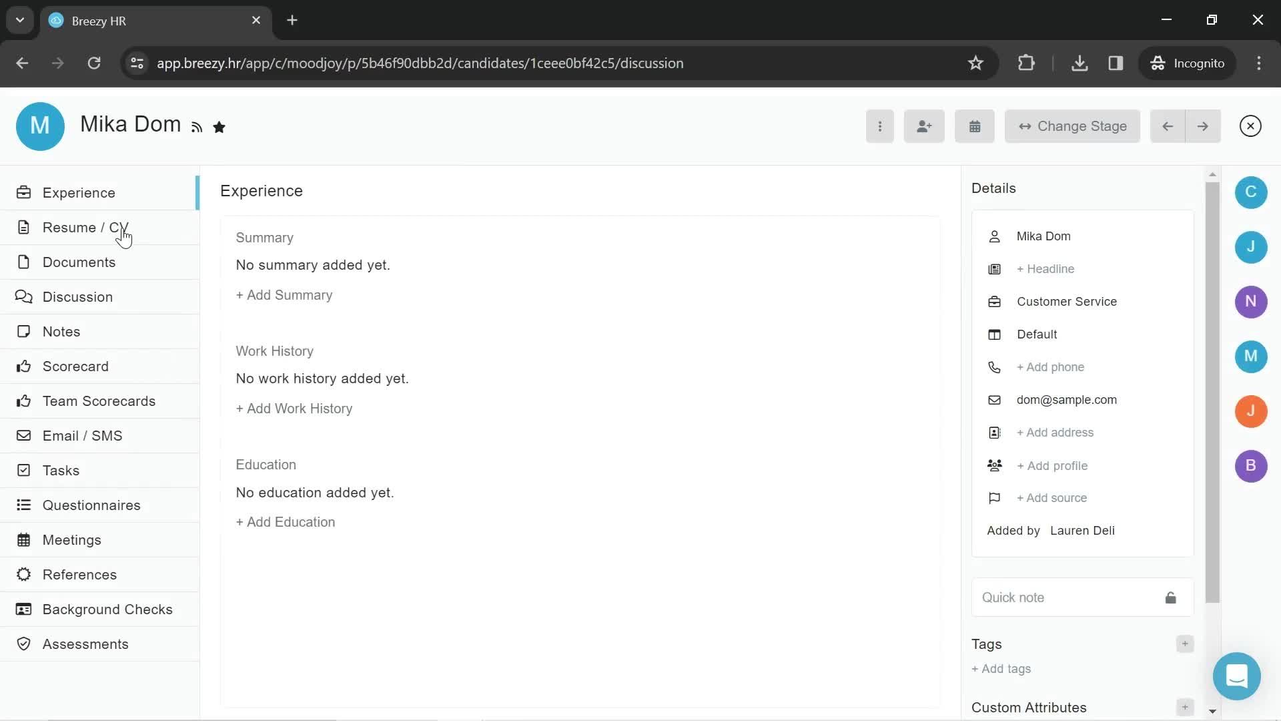The width and height of the screenshot is (1281, 721).
Task: Open the Change Stage dropdown
Action: pos(1072,126)
